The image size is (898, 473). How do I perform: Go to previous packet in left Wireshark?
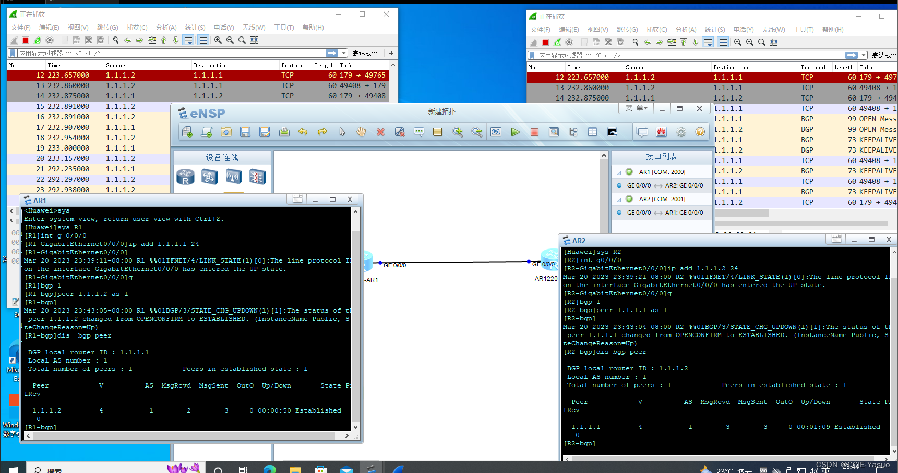click(128, 40)
